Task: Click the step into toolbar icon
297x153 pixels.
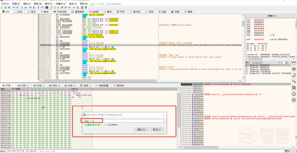Action: (22, 8)
